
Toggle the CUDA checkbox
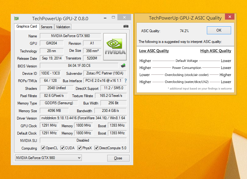pyautogui.click(x=63, y=148)
